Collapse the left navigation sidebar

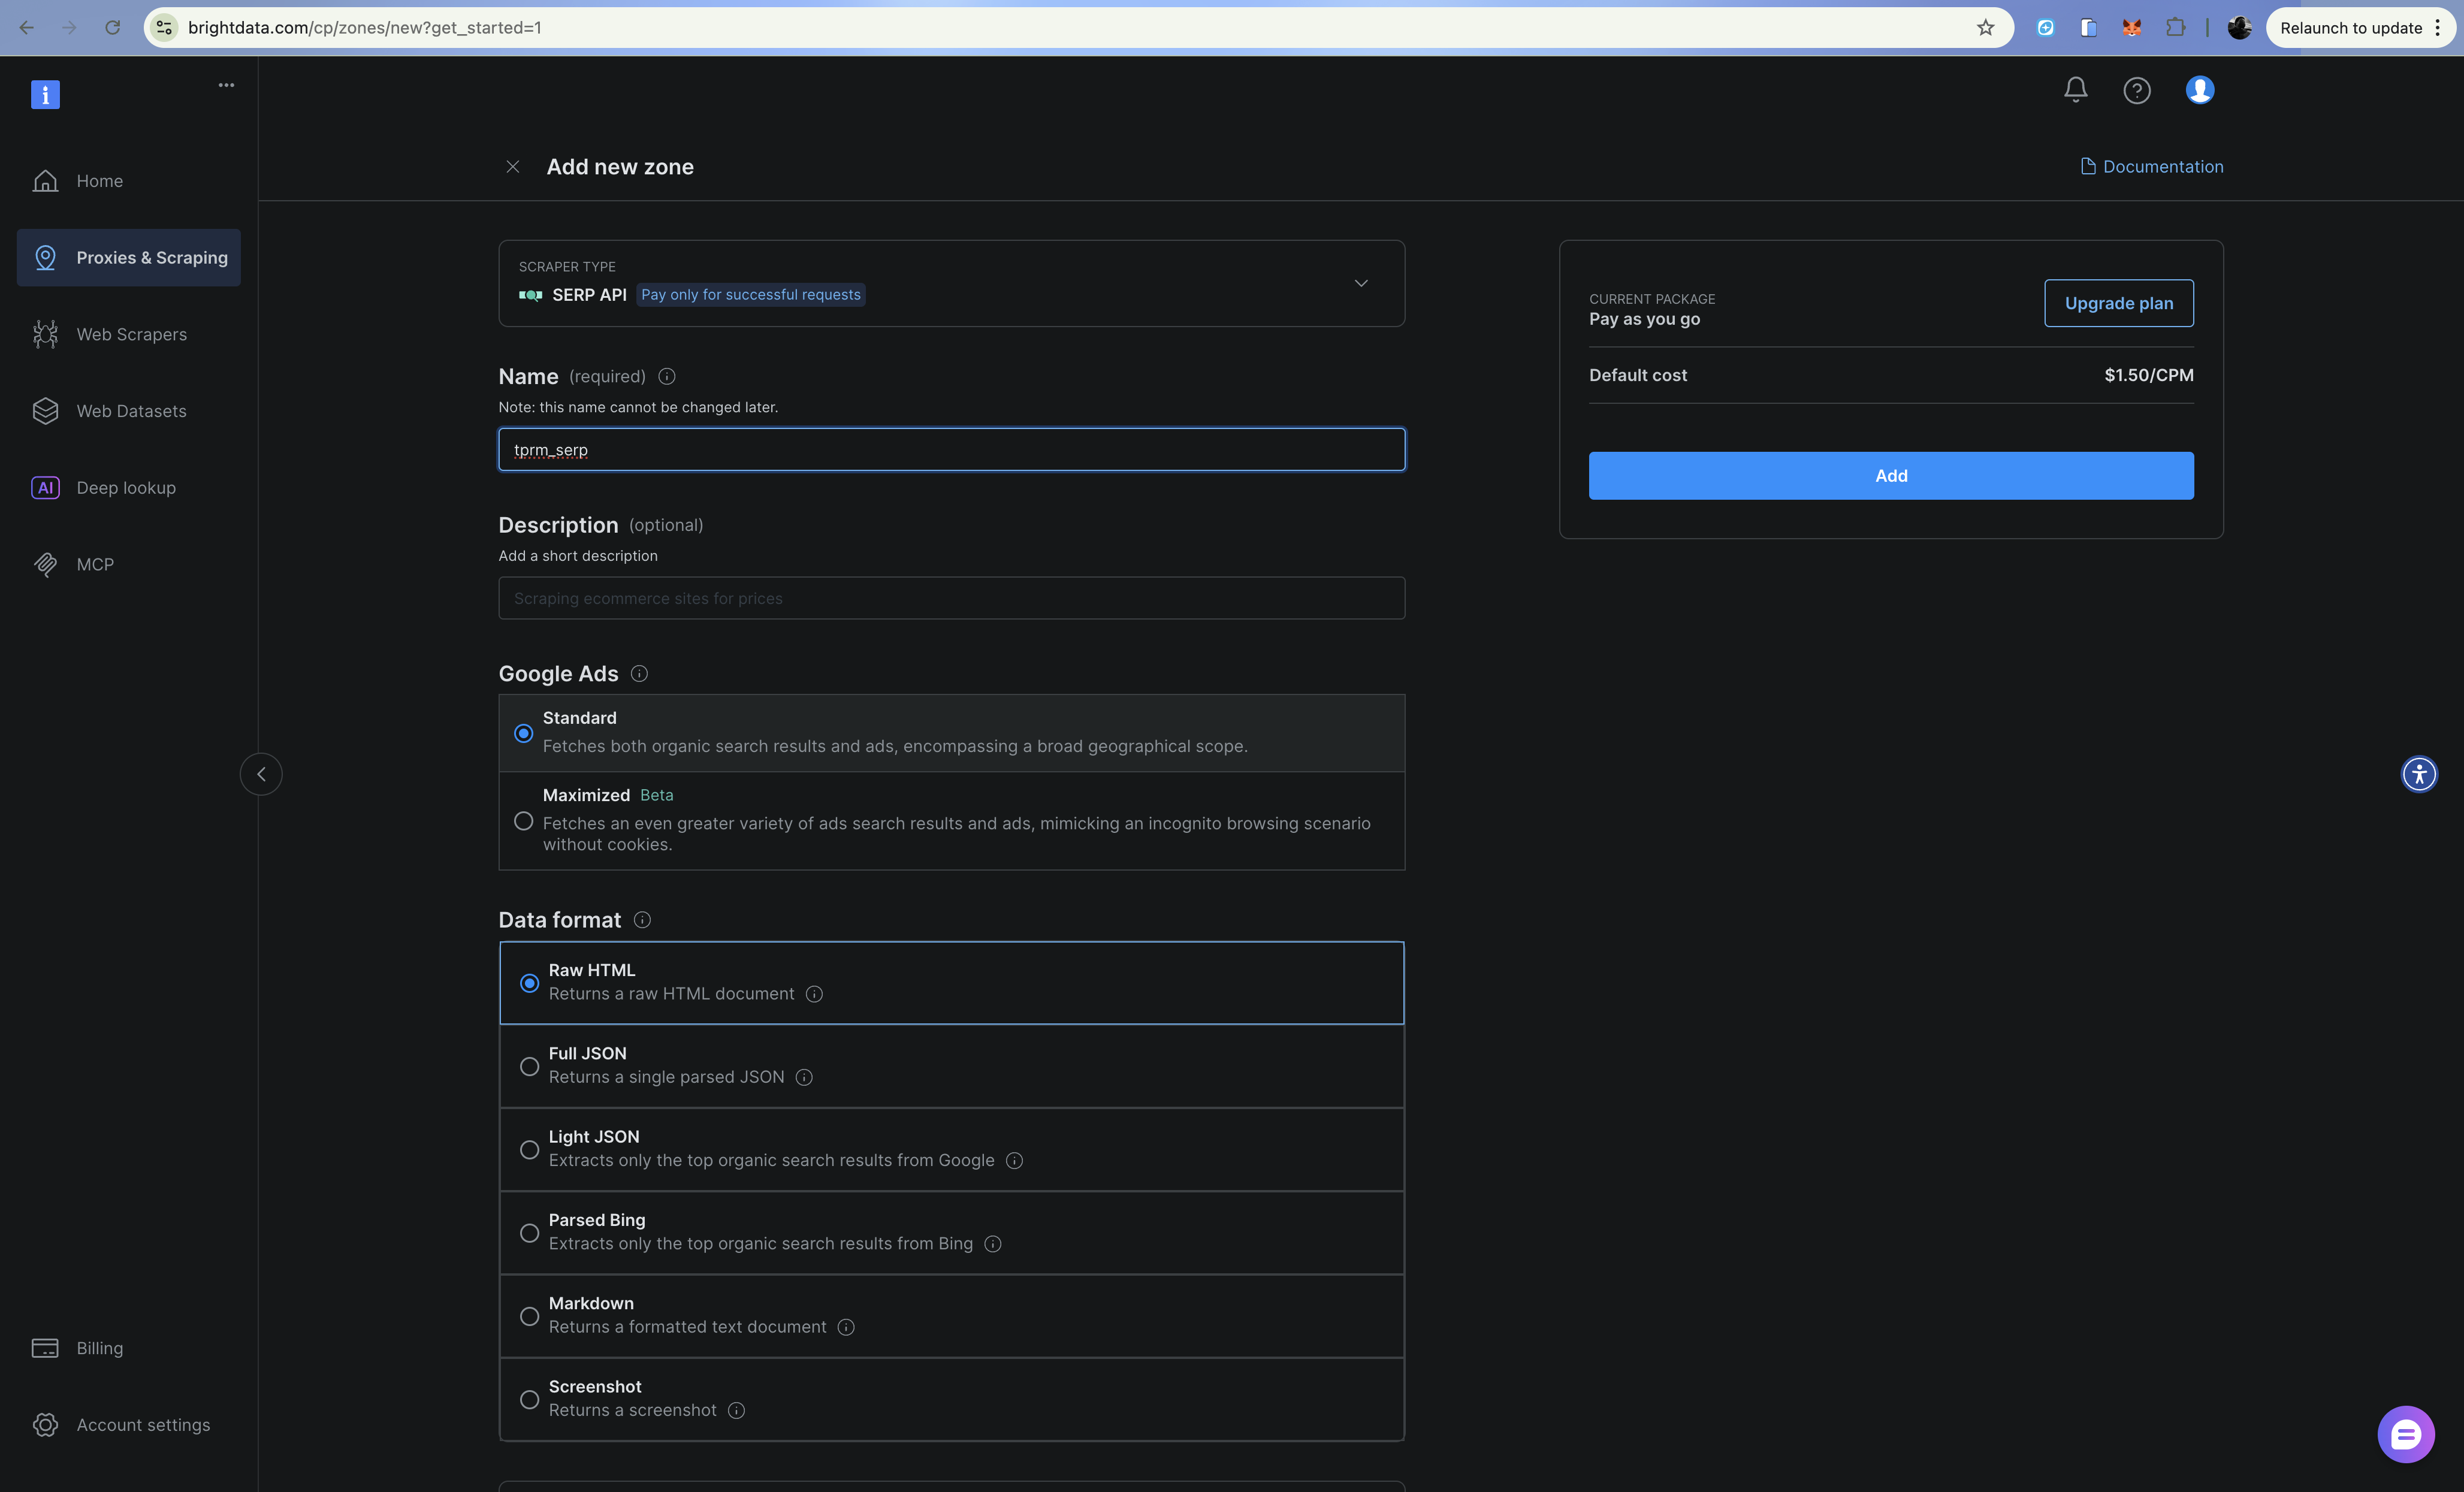point(260,773)
